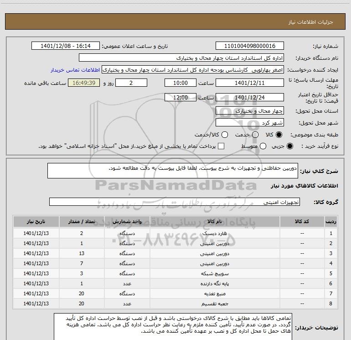The width and height of the screenshot is (351, 340).
Task: Click the ردیف column header
Action: tap(331, 222)
